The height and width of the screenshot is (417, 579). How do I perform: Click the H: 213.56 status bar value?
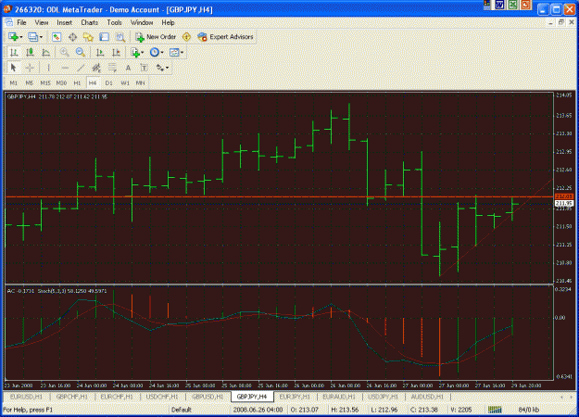[x=345, y=410]
